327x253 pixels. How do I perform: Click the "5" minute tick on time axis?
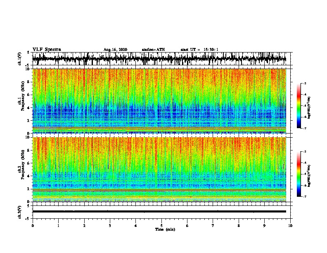pos(161,226)
